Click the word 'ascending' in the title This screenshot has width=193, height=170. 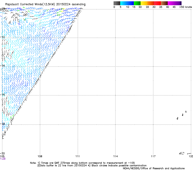click(79, 4)
